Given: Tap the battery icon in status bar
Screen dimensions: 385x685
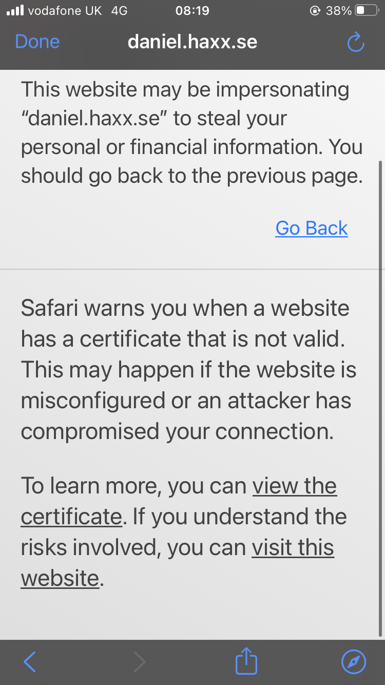Looking at the screenshot, I should [x=367, y=11].
